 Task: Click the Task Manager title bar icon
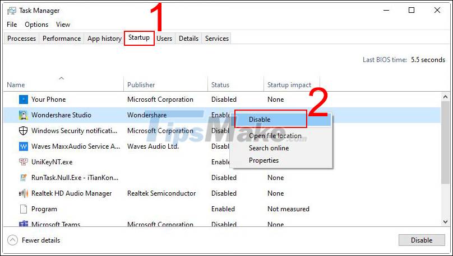[12, 11]
